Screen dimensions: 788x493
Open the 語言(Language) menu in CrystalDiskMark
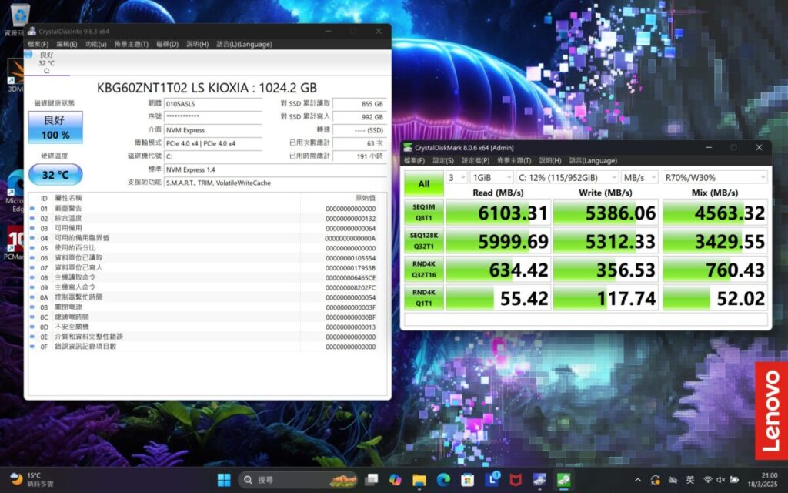point(593,161)
